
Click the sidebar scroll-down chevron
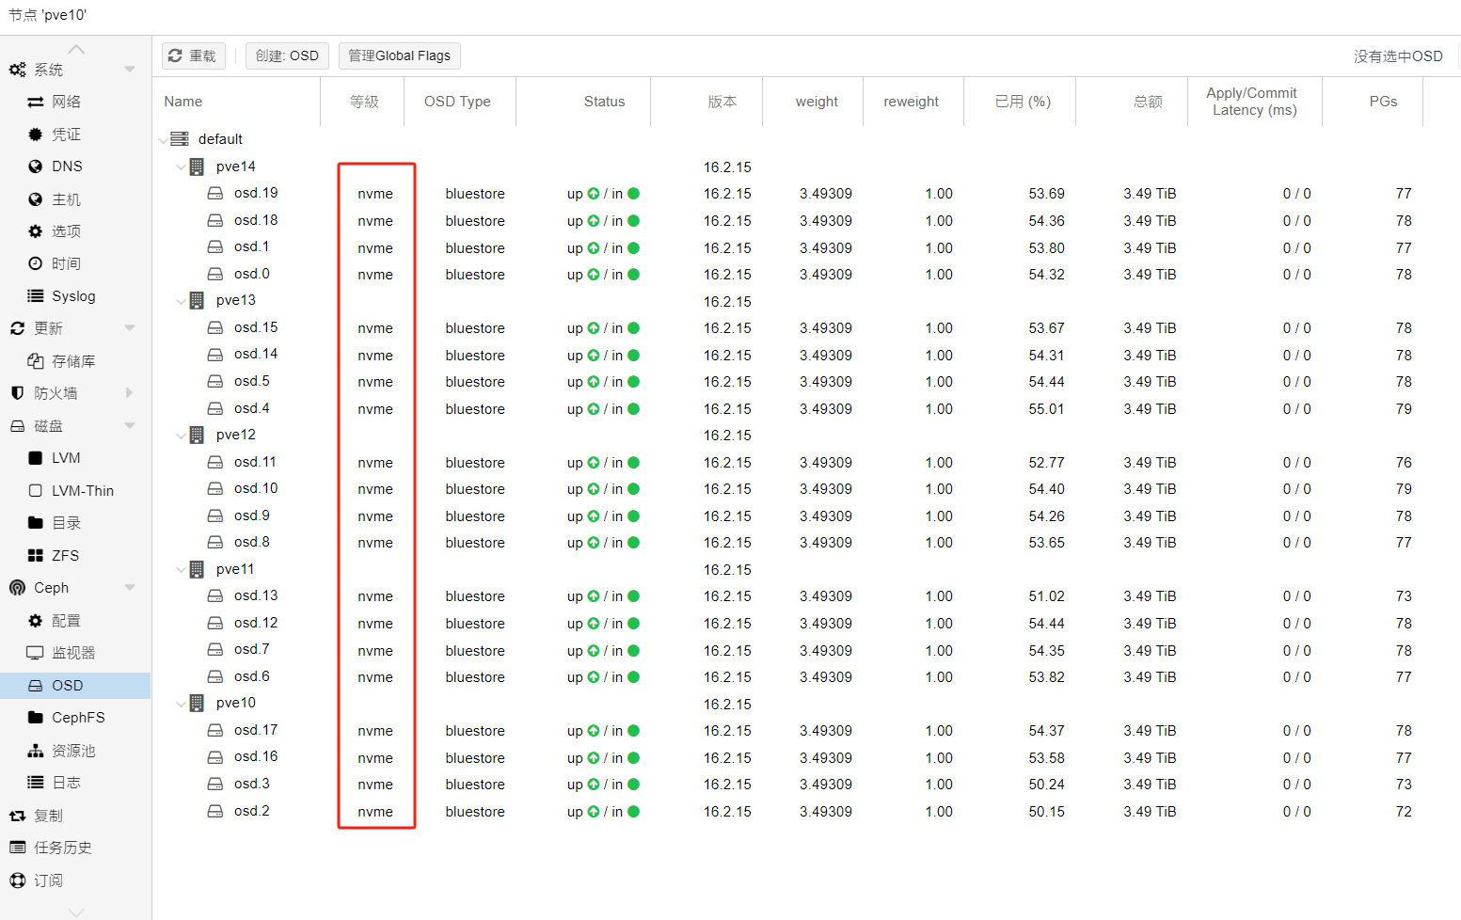pos(76,912)
